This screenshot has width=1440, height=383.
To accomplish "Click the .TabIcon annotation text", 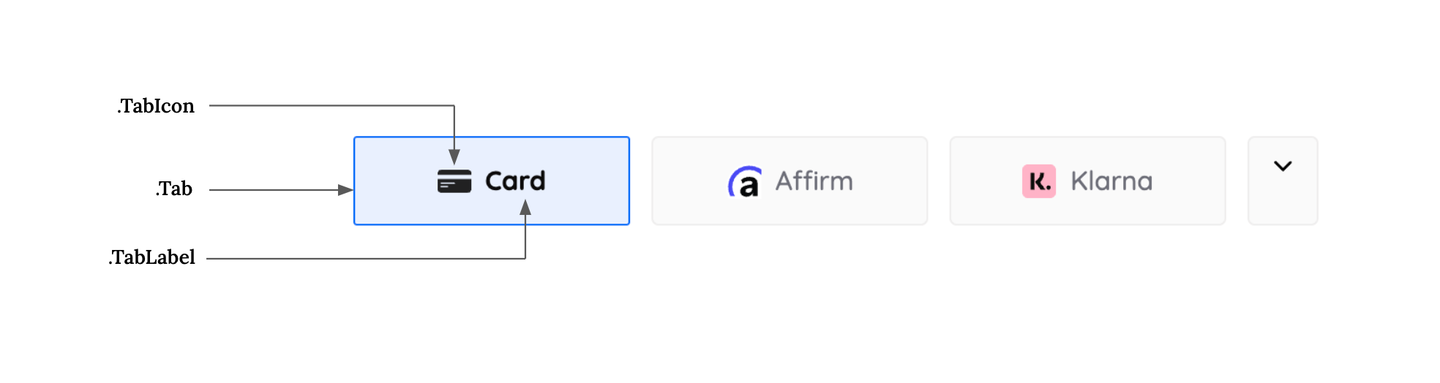I will click(x=156, y=106).
